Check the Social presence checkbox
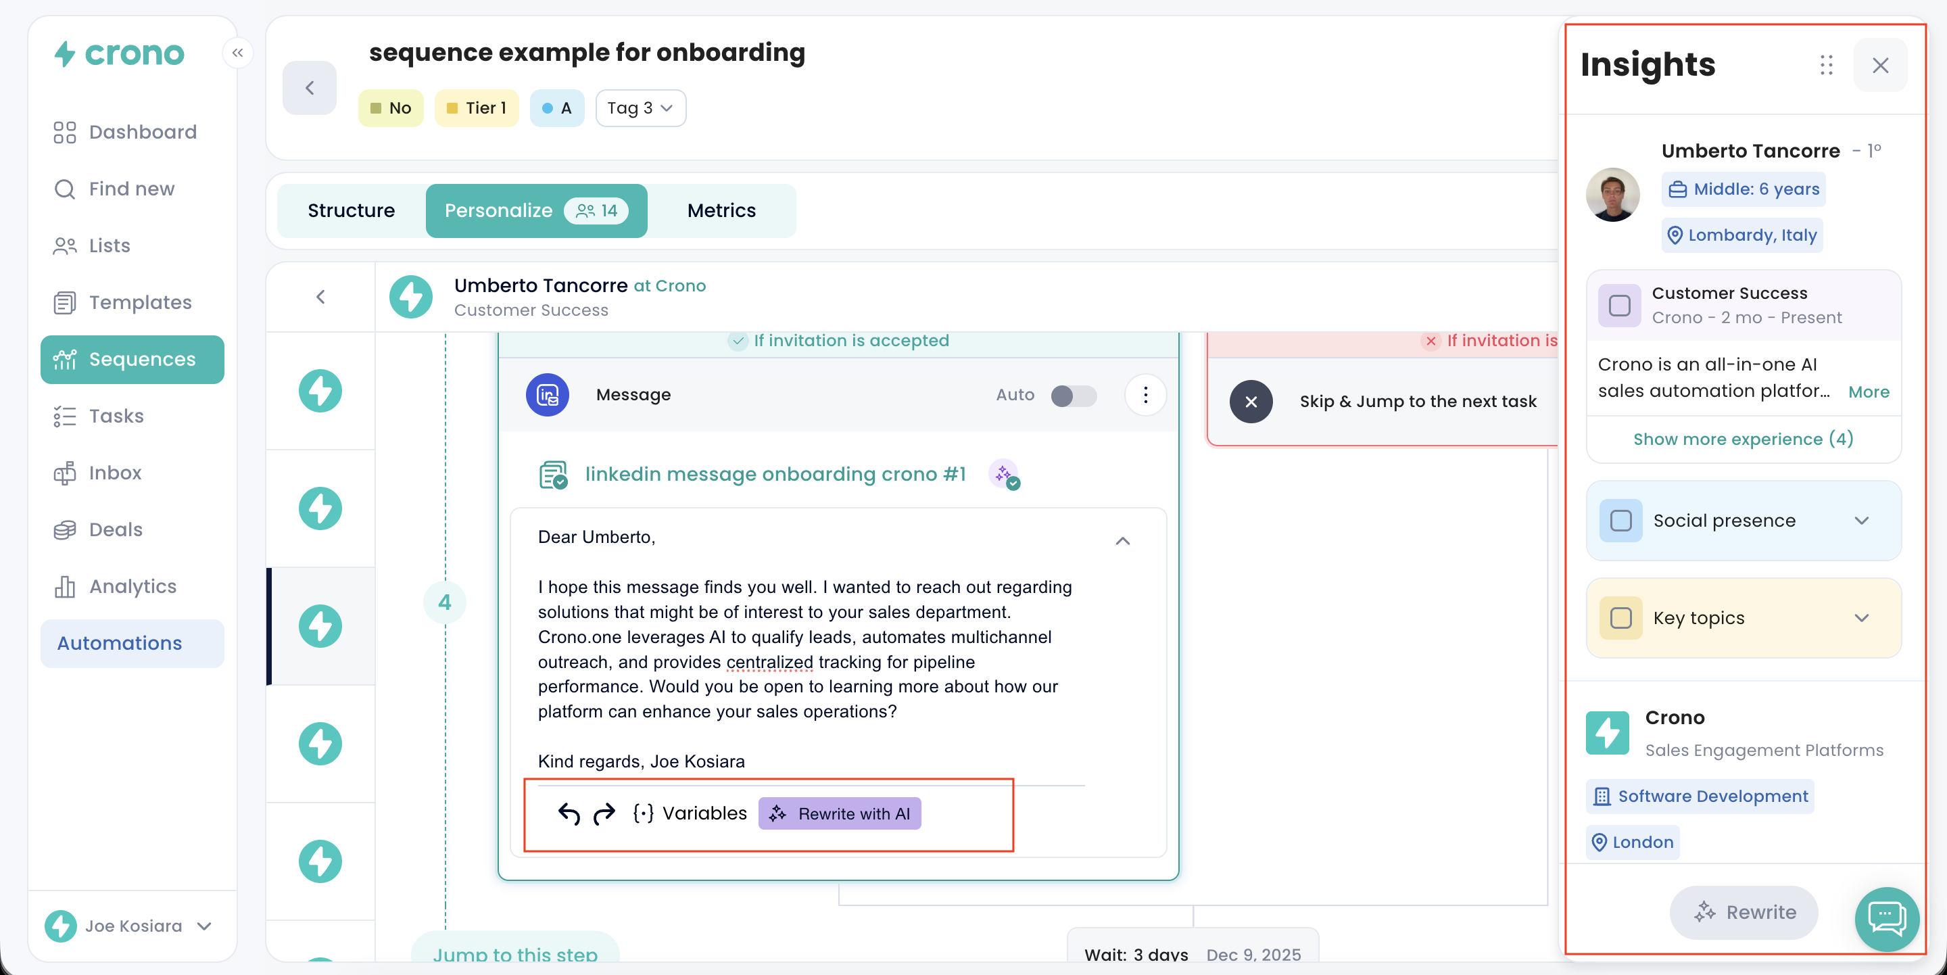Image resolution: width=1947 pixels, height=975 pixels. click(1620, 521)
